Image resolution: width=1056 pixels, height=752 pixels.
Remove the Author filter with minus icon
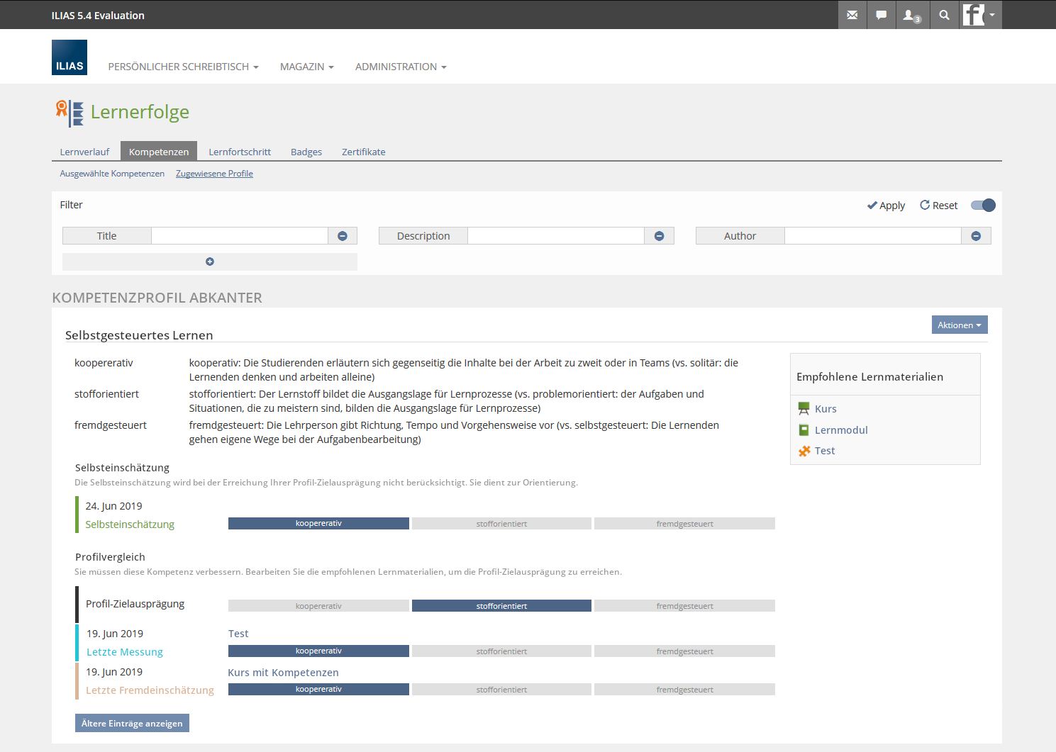[x=976, y=236]
